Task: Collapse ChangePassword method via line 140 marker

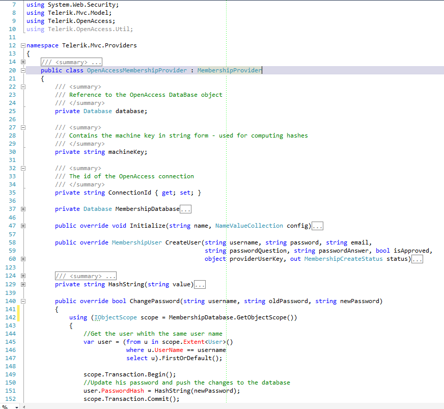Action: [23, 301]
